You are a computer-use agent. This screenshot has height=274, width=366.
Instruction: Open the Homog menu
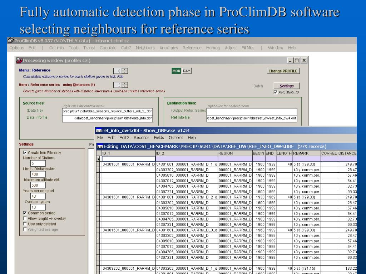213,48
